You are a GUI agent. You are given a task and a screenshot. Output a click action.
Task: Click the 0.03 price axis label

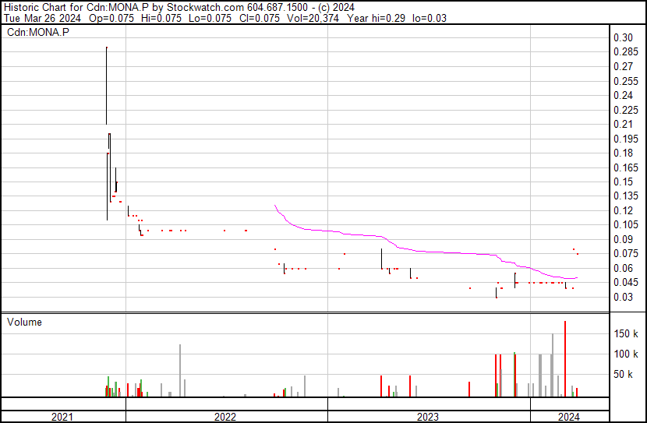(x=623, y=297)
